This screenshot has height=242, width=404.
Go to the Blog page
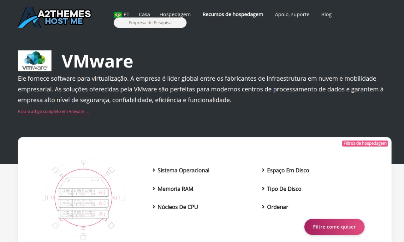(326, 14)
